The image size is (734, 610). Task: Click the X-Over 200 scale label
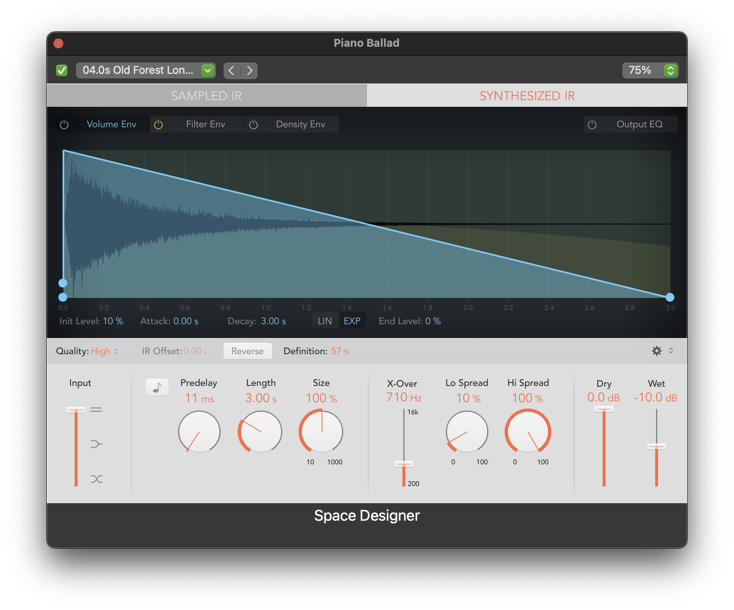pyautogui.click(x=414, y=484)
